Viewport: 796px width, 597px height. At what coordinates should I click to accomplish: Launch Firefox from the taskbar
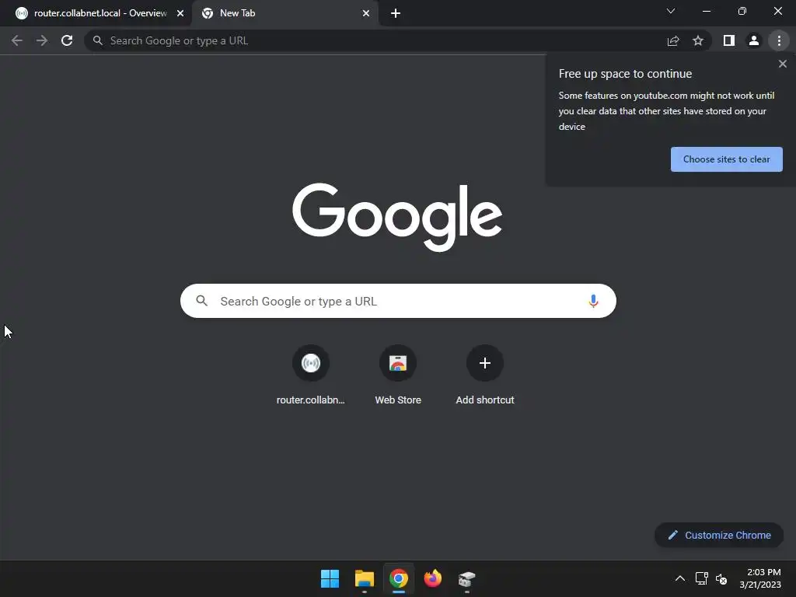coord(432,578)
